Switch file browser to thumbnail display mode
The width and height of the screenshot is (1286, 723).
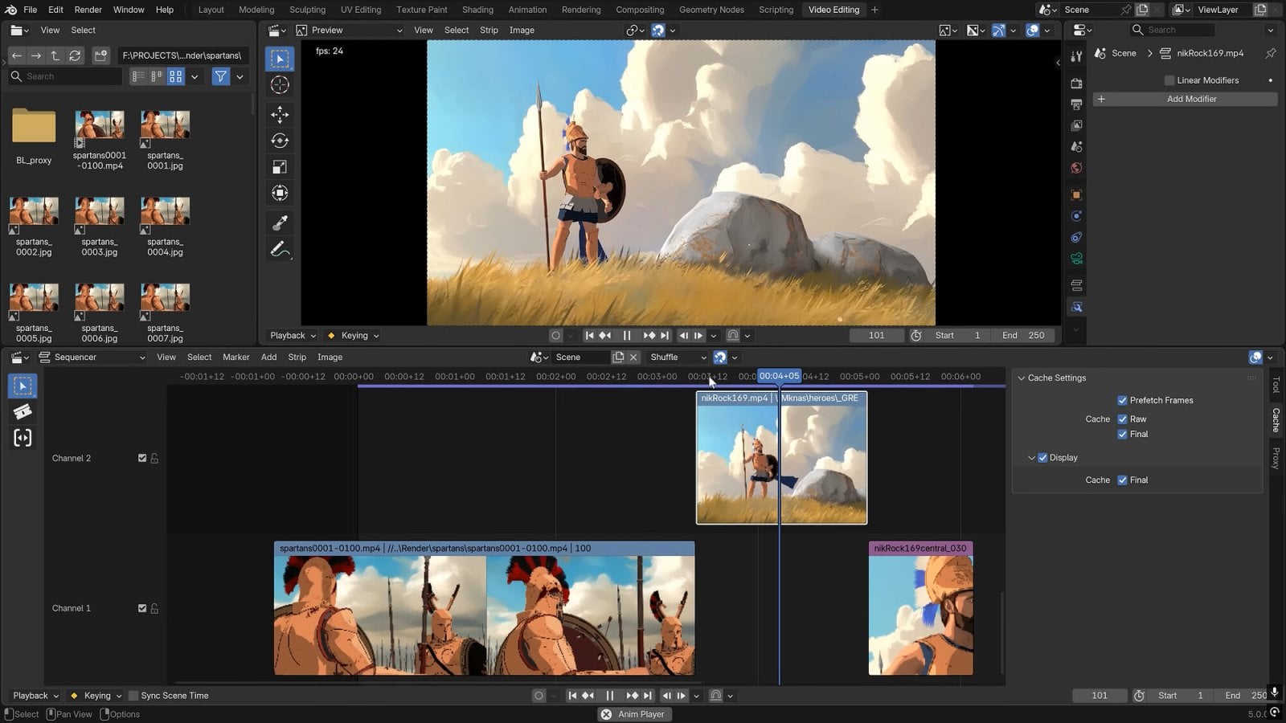point(175,76)
